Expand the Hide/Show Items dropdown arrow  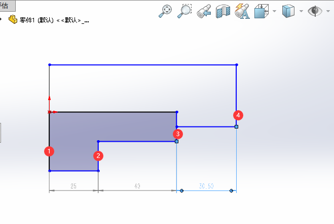coord(328,11)
